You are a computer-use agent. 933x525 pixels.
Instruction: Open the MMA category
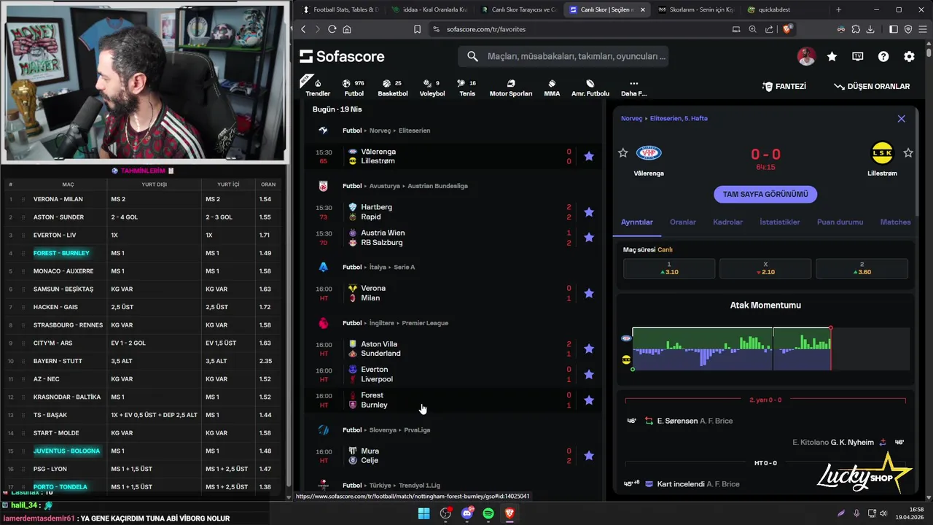click(552, 87)
